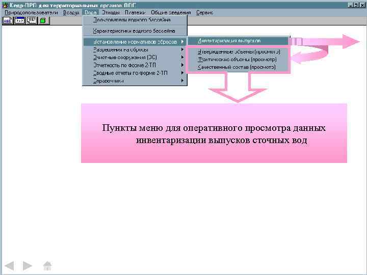
Task: Click the 7x7 table window toolbar icon
Action: (20, 20)
